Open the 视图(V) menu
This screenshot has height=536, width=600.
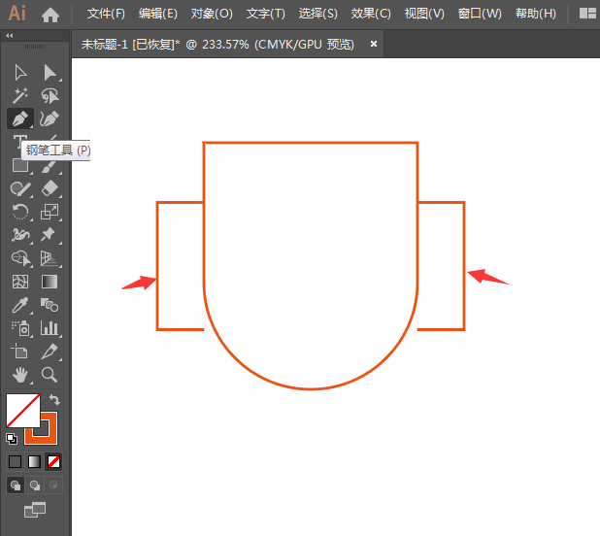[424, 14]
